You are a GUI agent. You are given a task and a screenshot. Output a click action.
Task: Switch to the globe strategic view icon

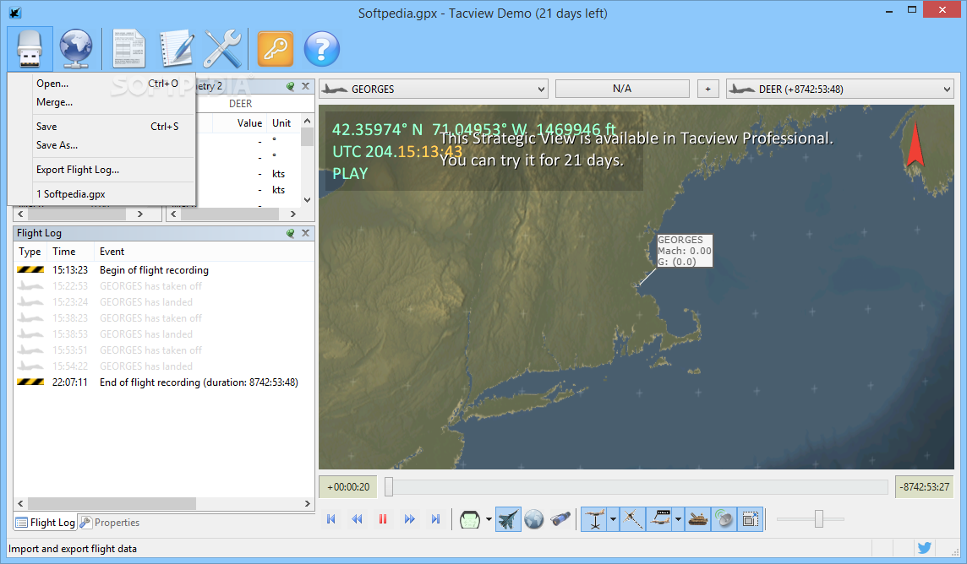tap(534, 519)
